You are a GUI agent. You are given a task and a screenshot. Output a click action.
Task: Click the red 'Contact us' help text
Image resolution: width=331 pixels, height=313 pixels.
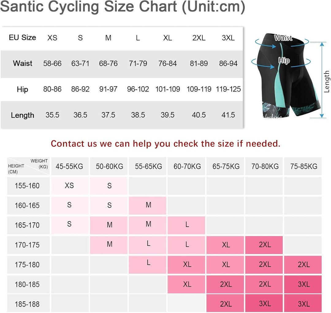(x=165, y=143)
